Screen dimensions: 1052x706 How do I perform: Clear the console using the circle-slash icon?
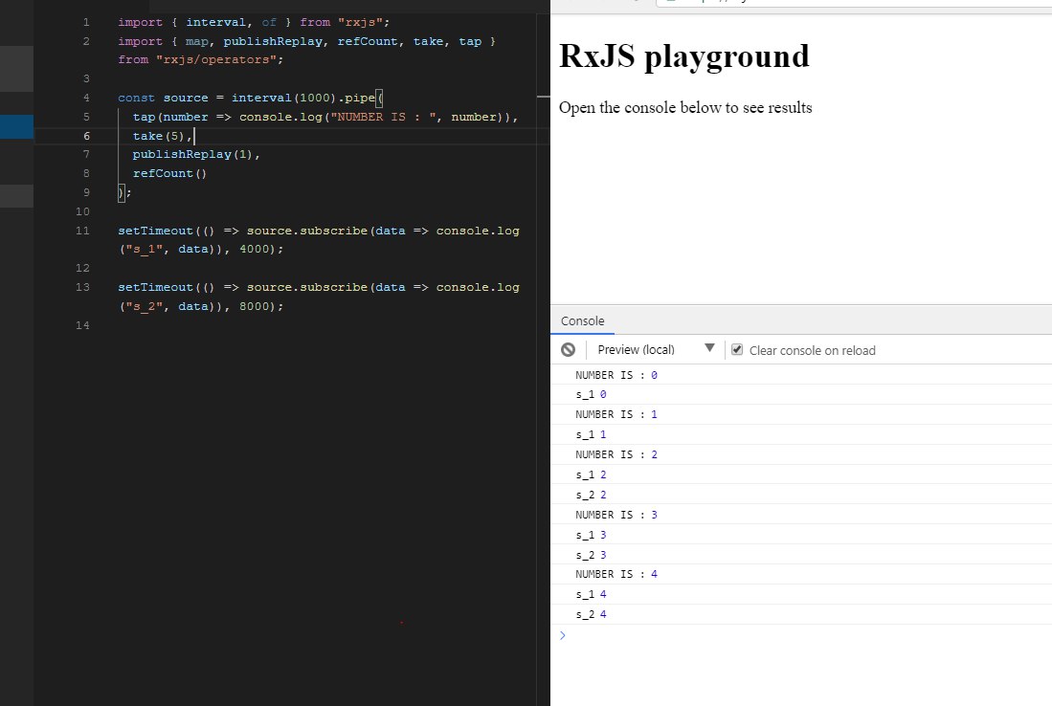tap(569, 349)
